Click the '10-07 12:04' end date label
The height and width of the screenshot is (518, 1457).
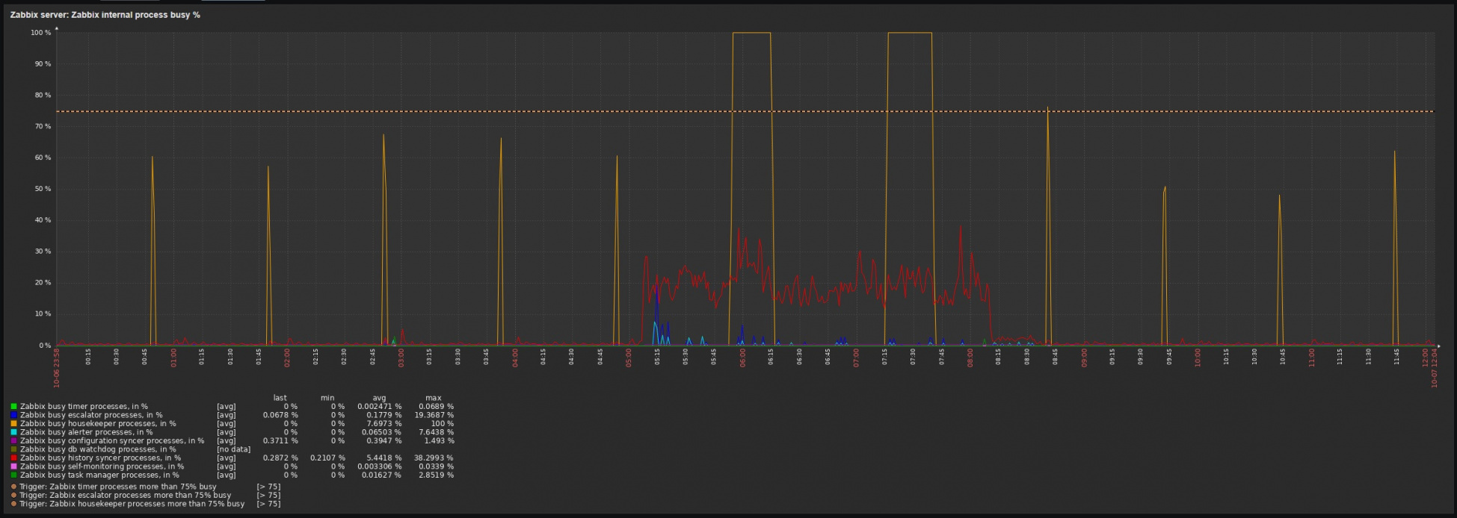[1434, 368]
